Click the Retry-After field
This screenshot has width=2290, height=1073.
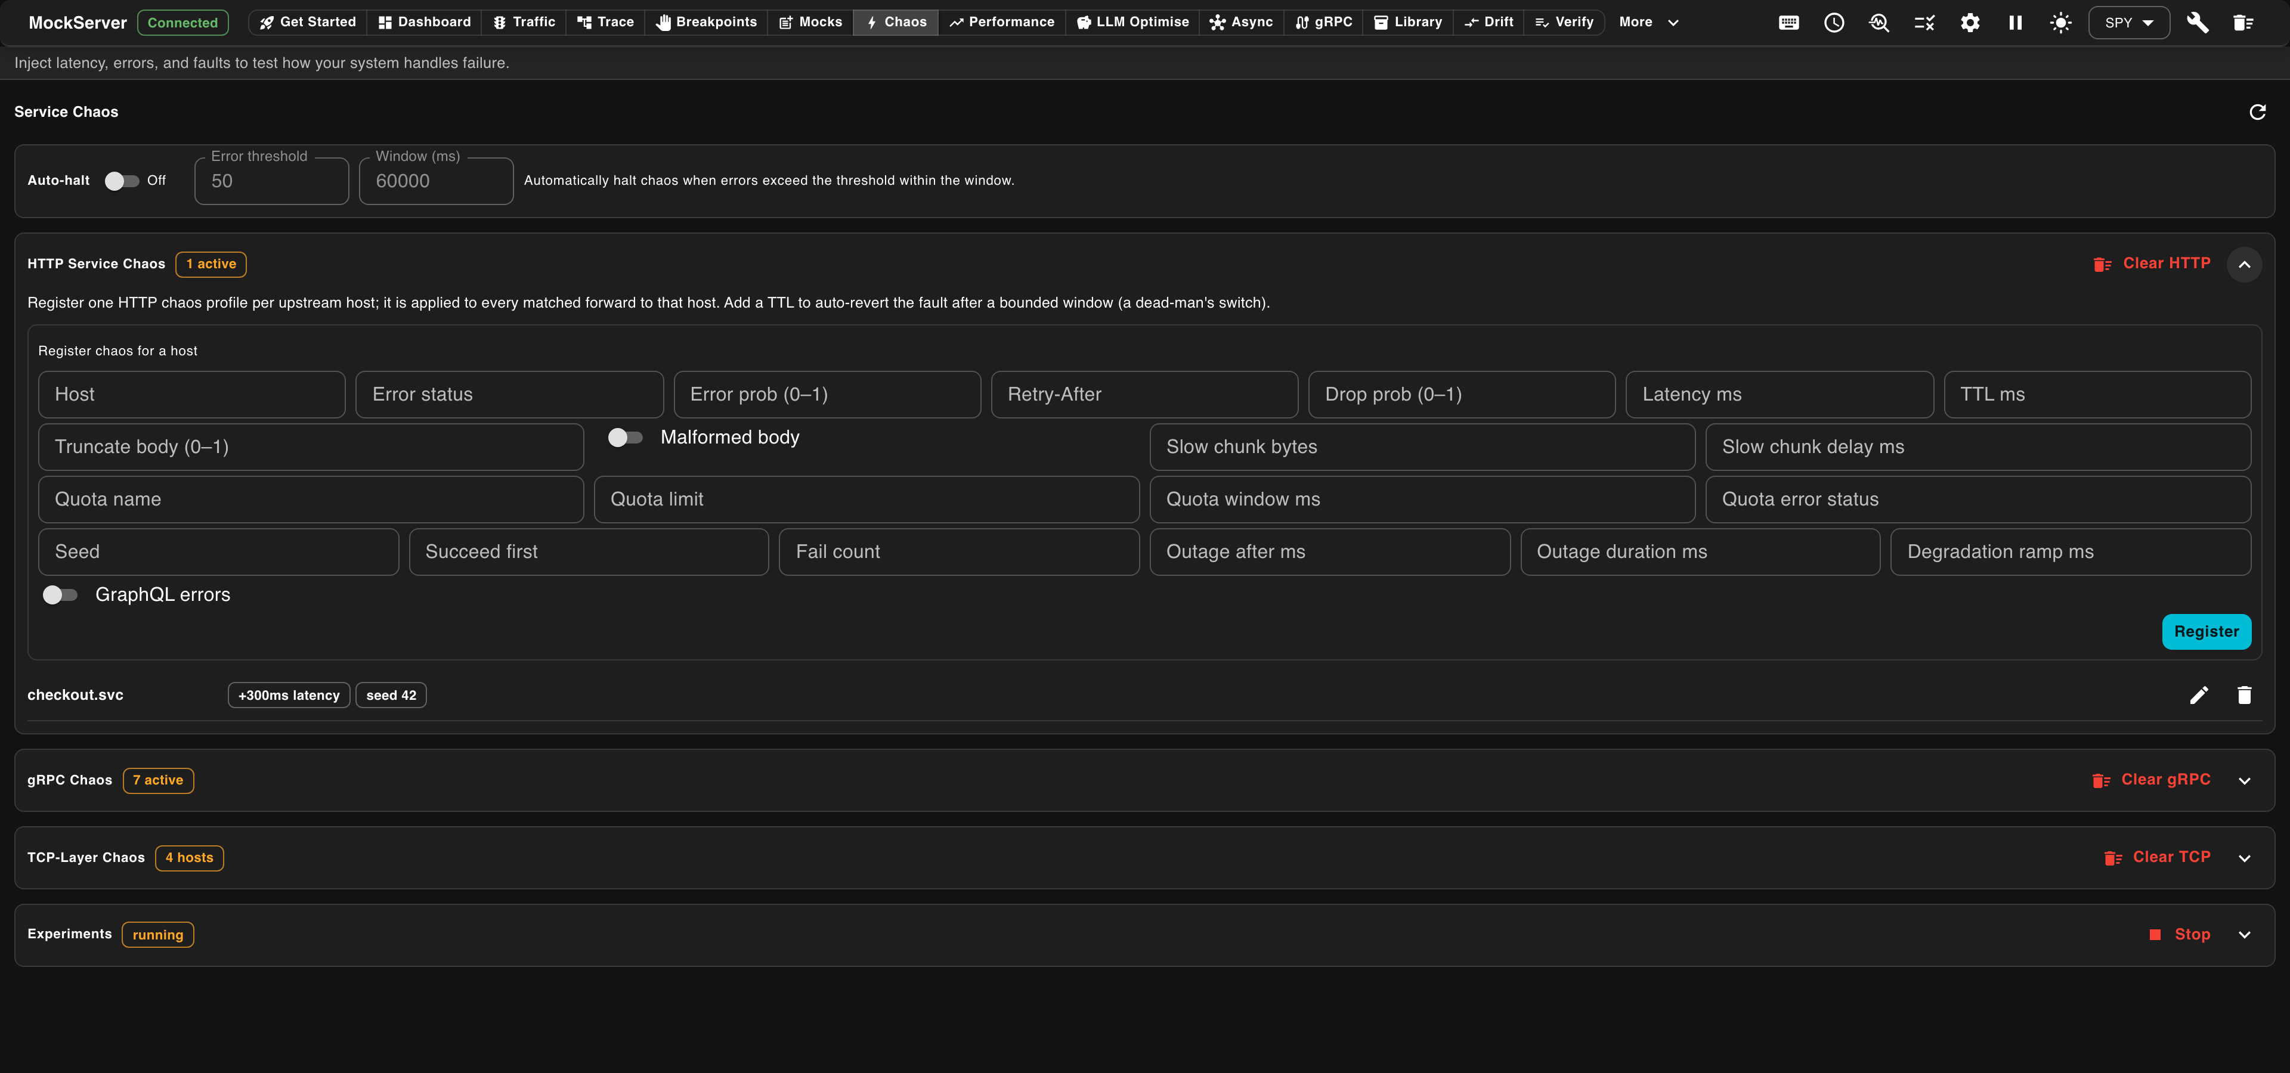pyautogui.click(x=1144, y=395)
